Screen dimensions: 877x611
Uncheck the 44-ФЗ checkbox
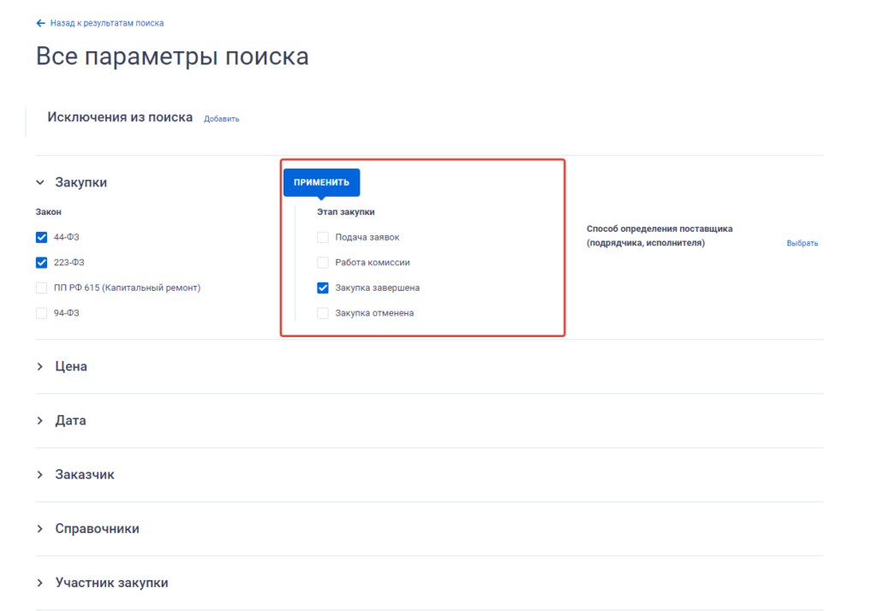coord(42,237)
